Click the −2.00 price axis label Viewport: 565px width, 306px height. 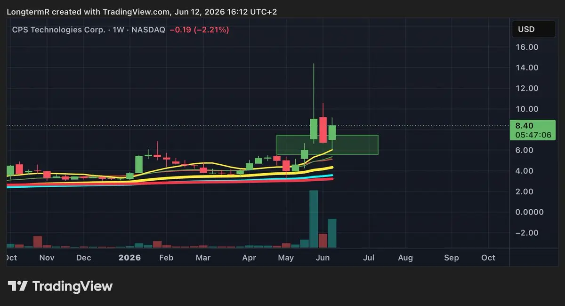pos(527,233)
